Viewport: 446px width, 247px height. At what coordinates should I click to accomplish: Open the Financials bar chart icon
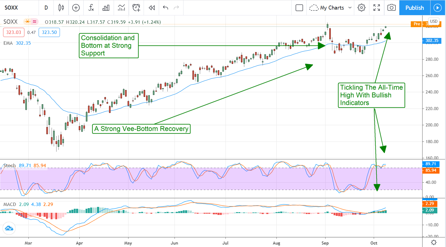click(x=106, y=8)
